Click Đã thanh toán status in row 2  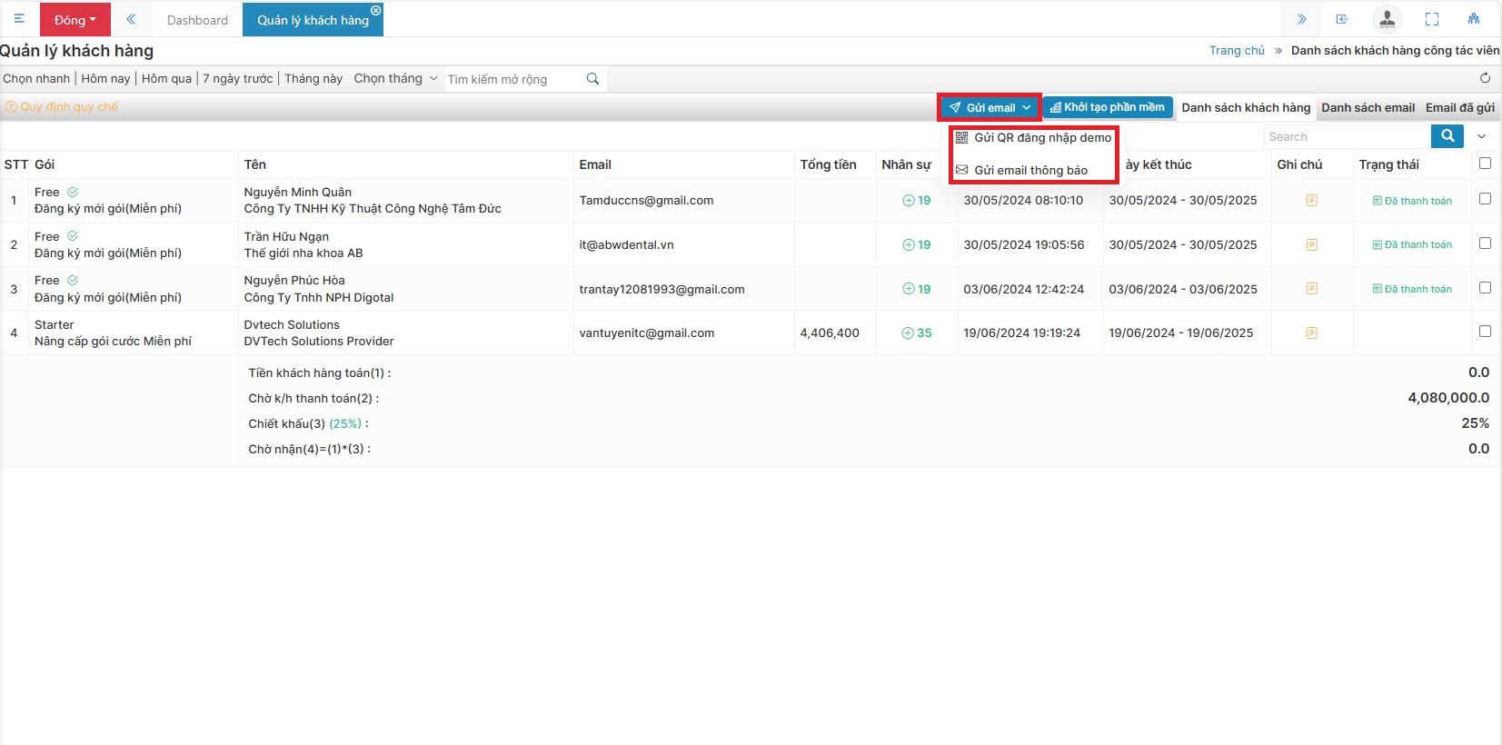[1412, 244]
